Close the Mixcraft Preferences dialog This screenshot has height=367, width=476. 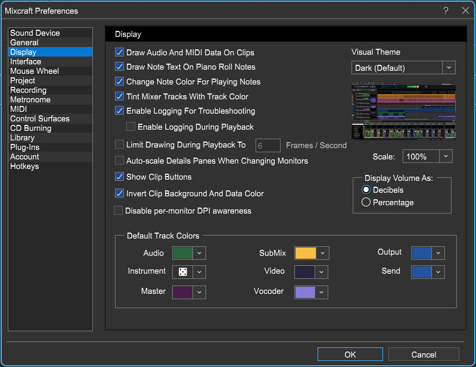pyautogui.click(x=465, y=11)
